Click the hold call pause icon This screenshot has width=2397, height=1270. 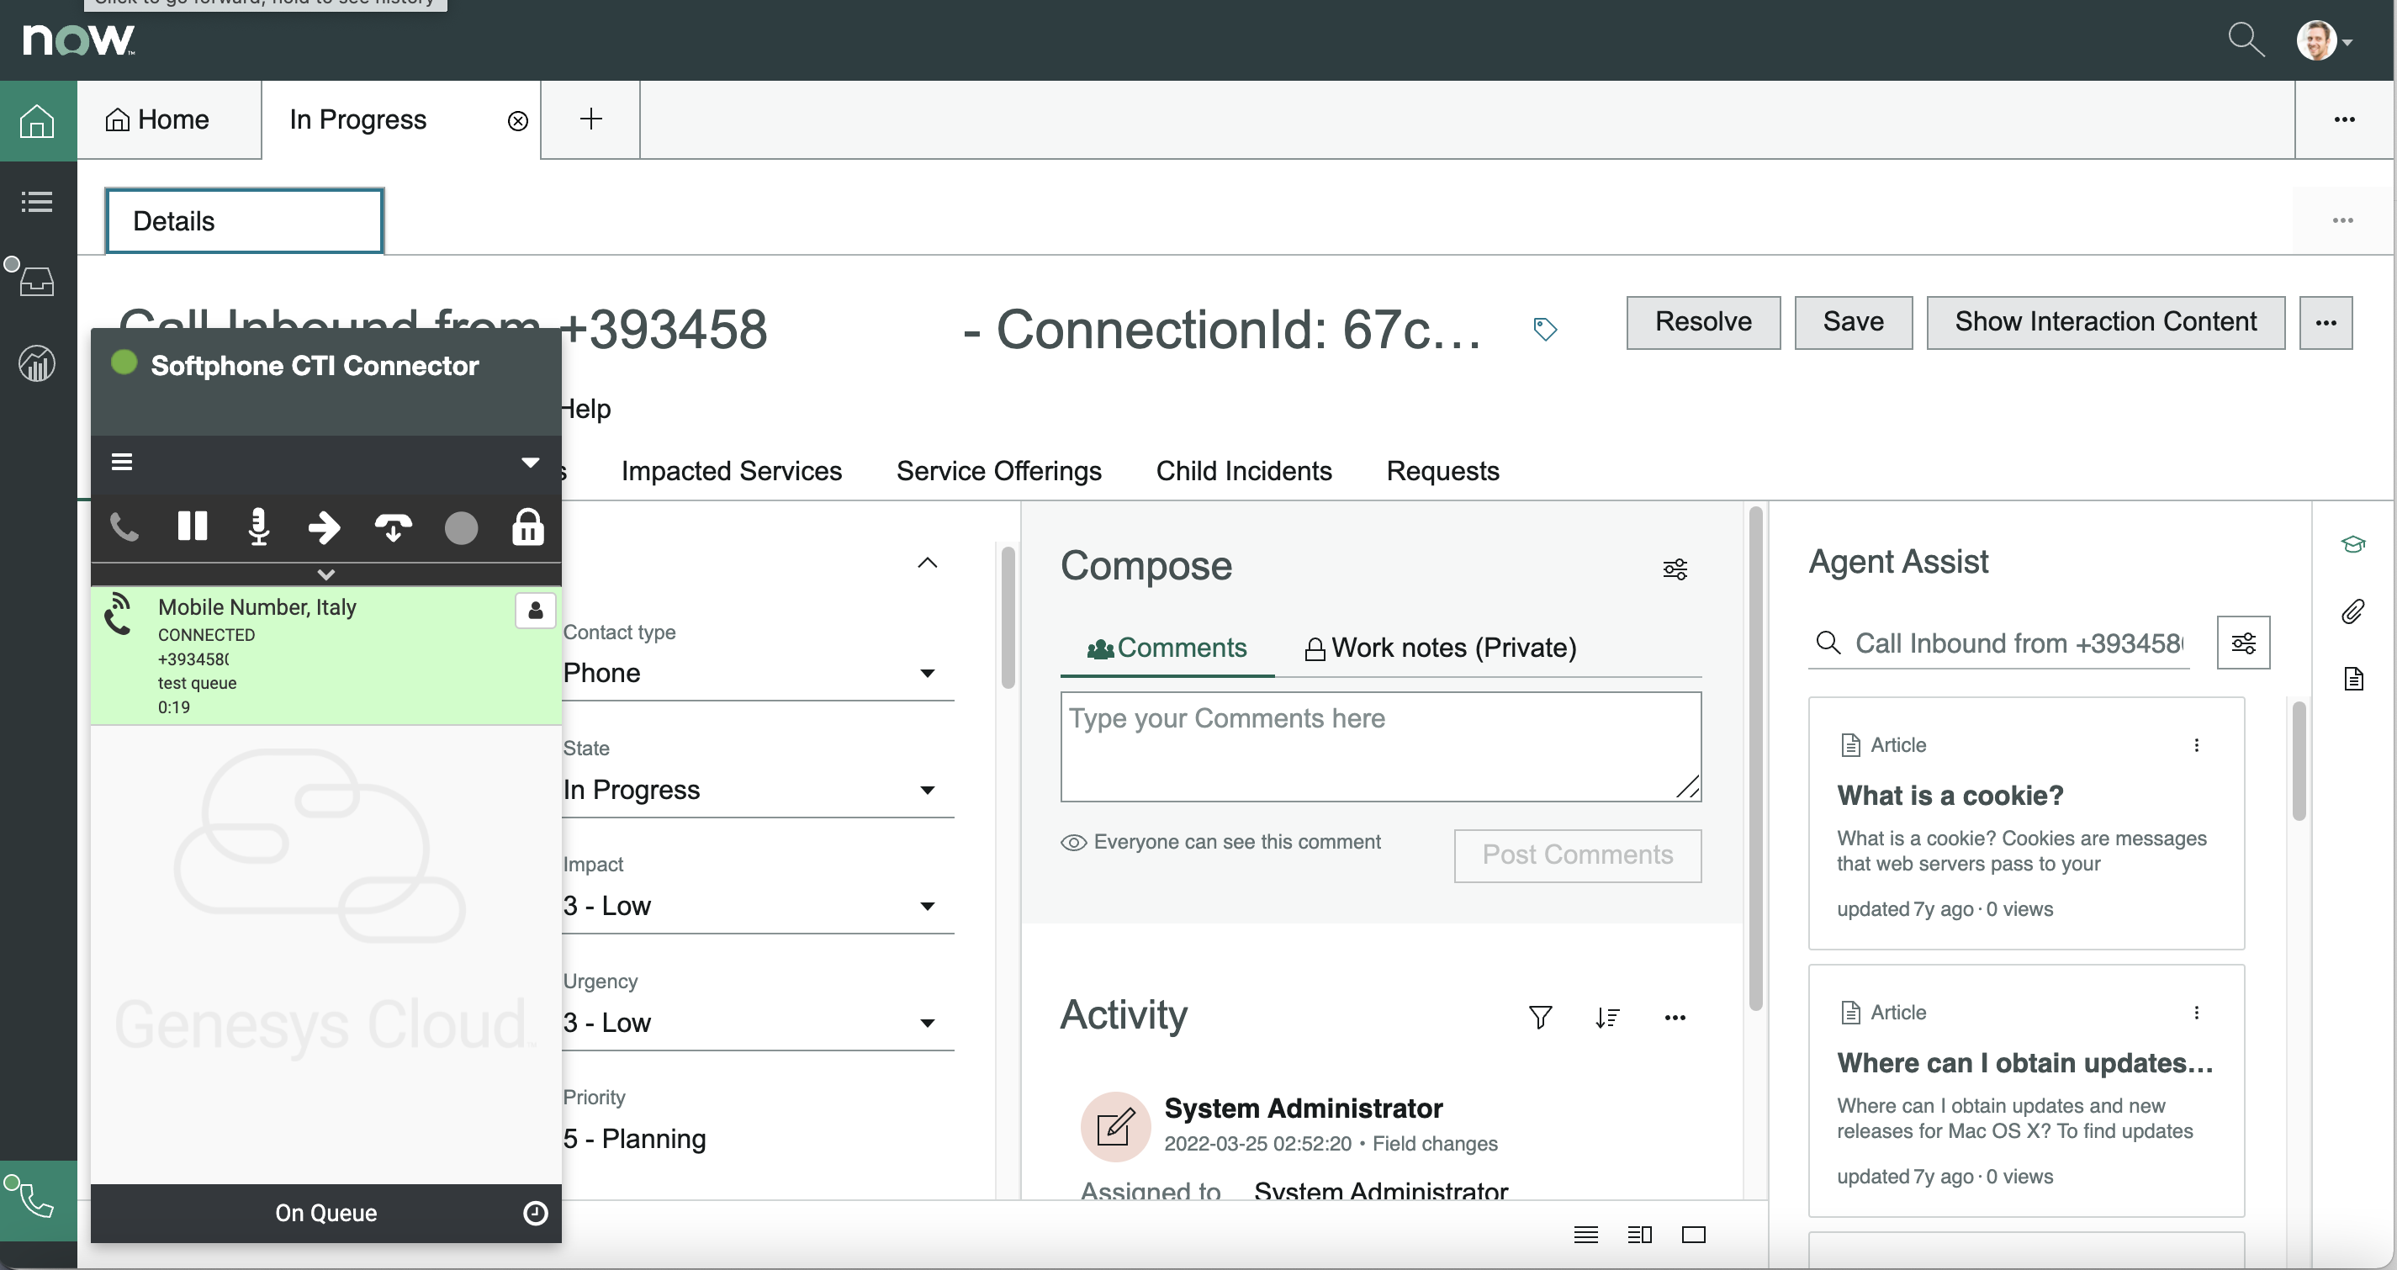[x=193, y=527]
